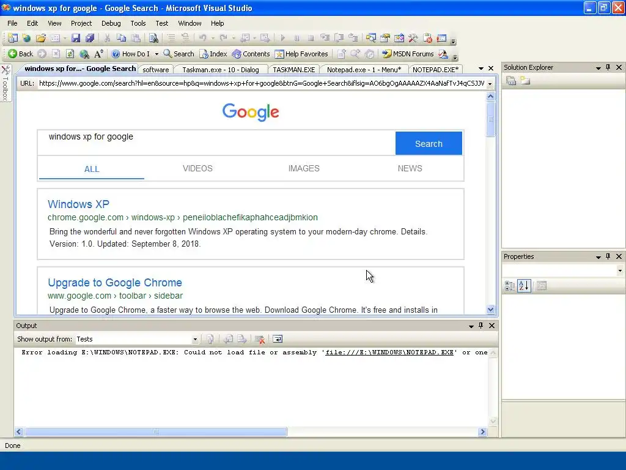The image size is (626, 470).
Task: Open MSDN Forums button
Action: (x=408, y=54)
